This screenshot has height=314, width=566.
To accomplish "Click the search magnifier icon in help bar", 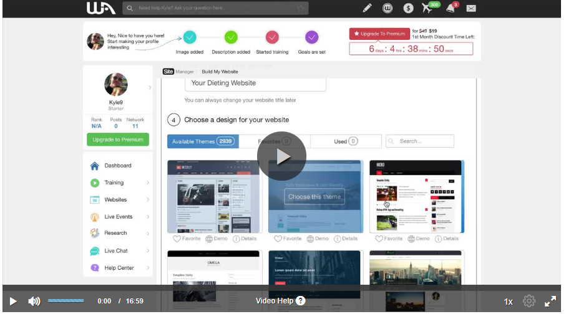I will [x=130, y=8].
